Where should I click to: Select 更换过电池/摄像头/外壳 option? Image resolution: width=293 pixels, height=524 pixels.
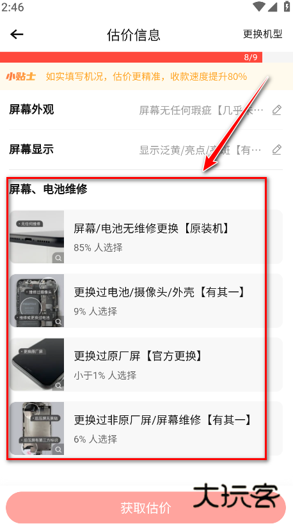[146, 301]
